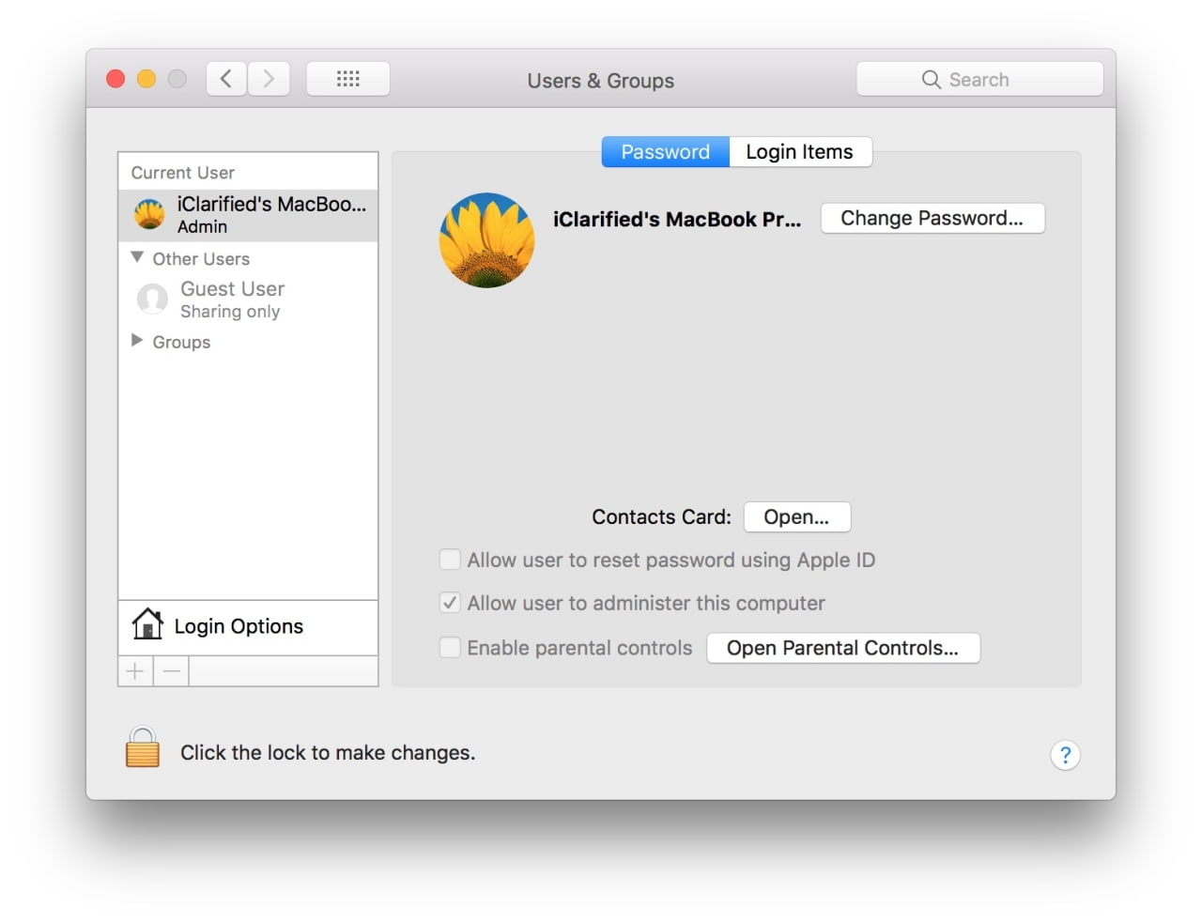Enable Allow user to reset password using Apple ID
Viewport: 1202px width, 923px height.
coord(450,559)
